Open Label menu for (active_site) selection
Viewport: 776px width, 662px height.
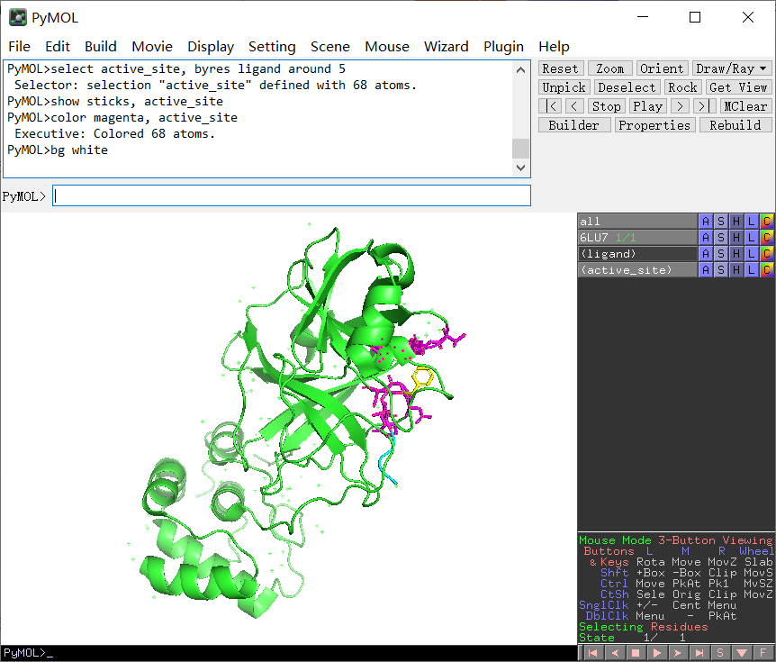point(752,270)
